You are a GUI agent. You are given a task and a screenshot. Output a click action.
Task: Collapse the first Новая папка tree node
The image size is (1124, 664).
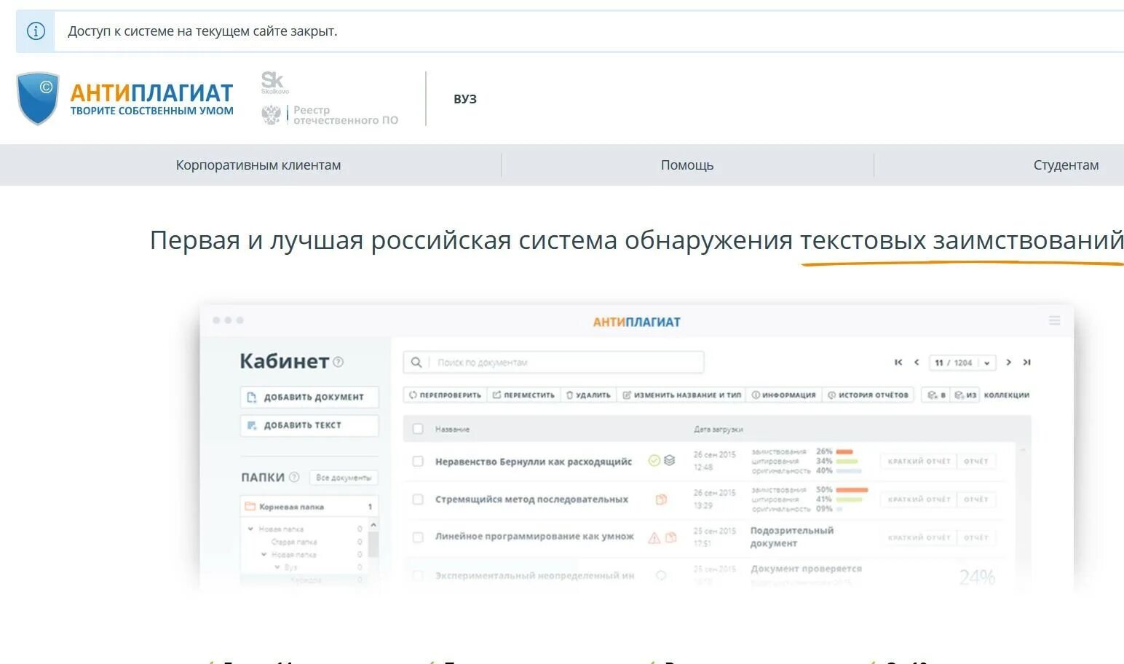(x=250, y=529)
